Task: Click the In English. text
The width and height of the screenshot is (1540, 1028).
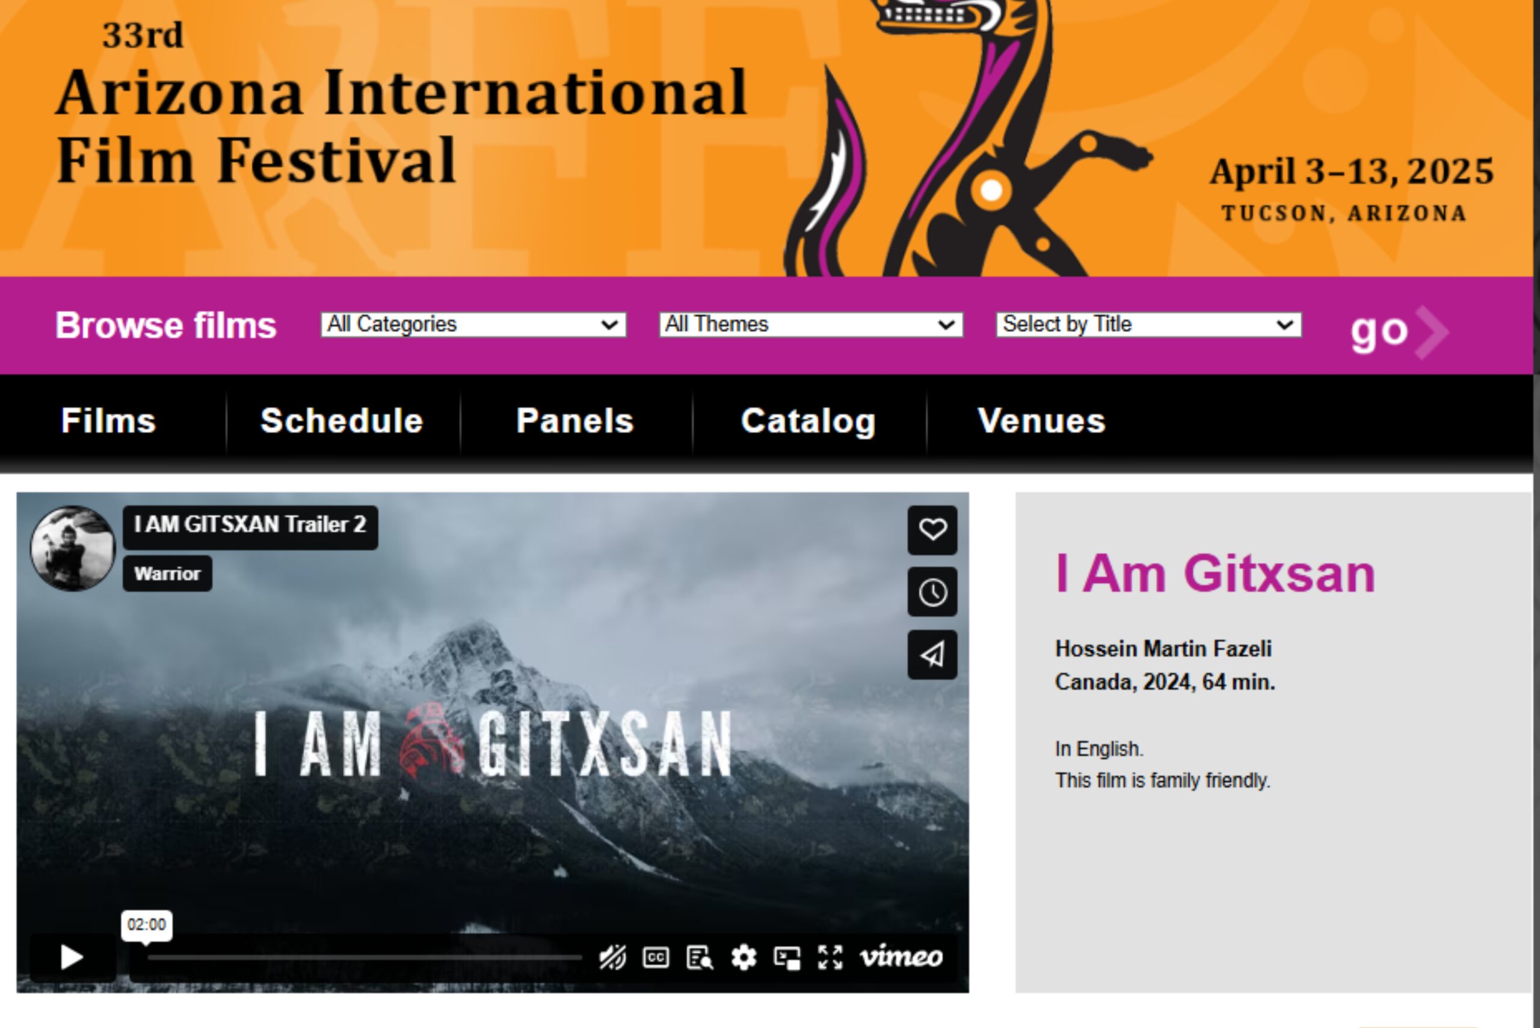Action: pyautogui.click(x=1099, y=748)
